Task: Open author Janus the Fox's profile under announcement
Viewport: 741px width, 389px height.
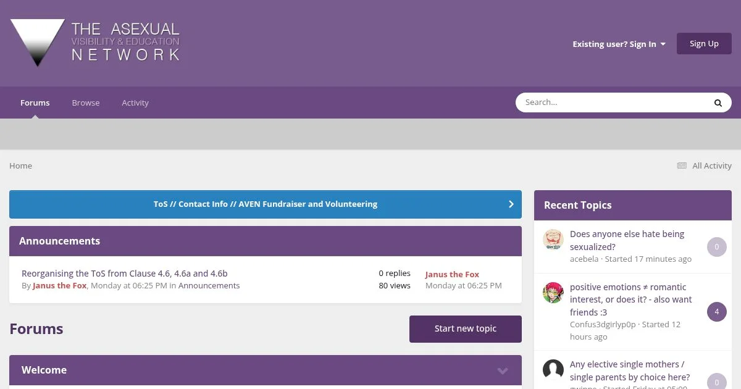Action: click(x=60, y=286)
